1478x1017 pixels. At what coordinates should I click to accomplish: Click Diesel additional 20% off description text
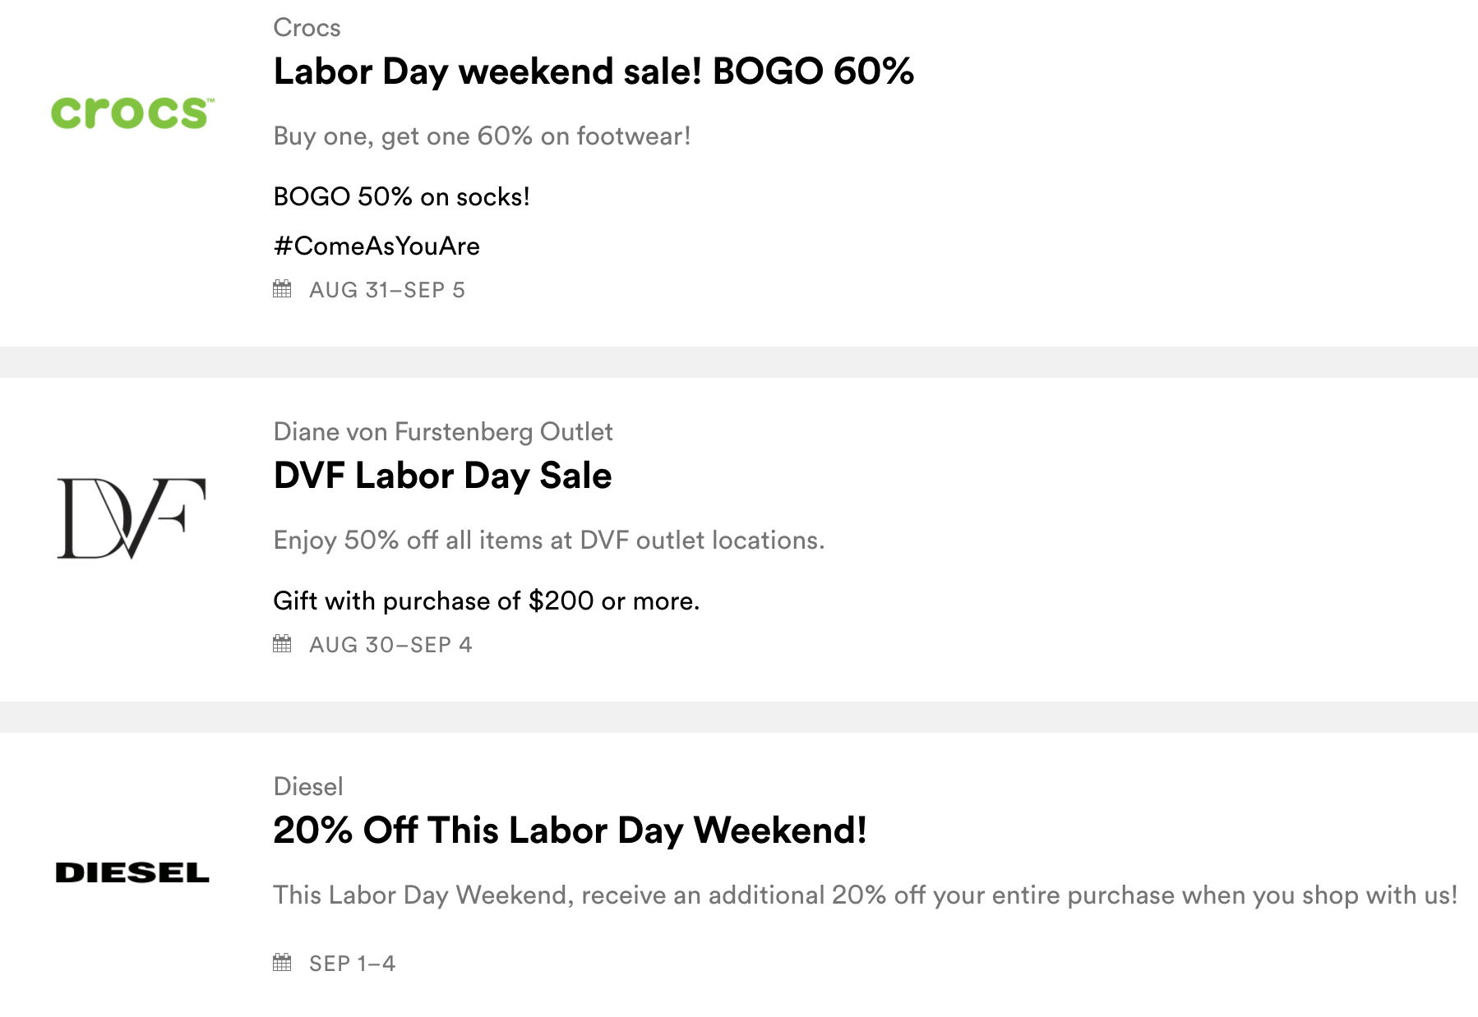click(x=865, y=895)
